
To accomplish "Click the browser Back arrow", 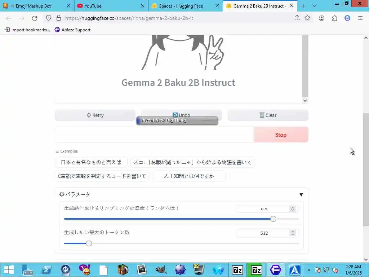I will (x=9, y=18).
